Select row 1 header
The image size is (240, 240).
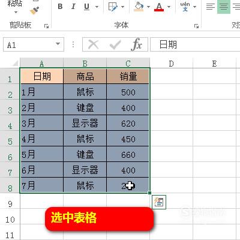point(10,76)
